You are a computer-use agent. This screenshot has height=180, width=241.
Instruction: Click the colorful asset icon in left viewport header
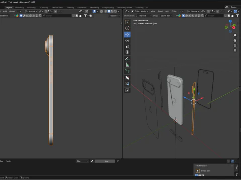point(17,16)
